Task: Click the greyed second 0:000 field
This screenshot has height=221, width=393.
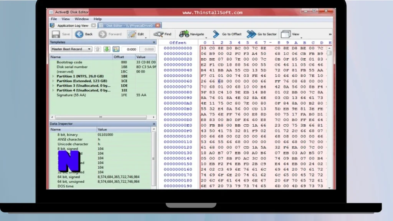Action: [148, 49]
